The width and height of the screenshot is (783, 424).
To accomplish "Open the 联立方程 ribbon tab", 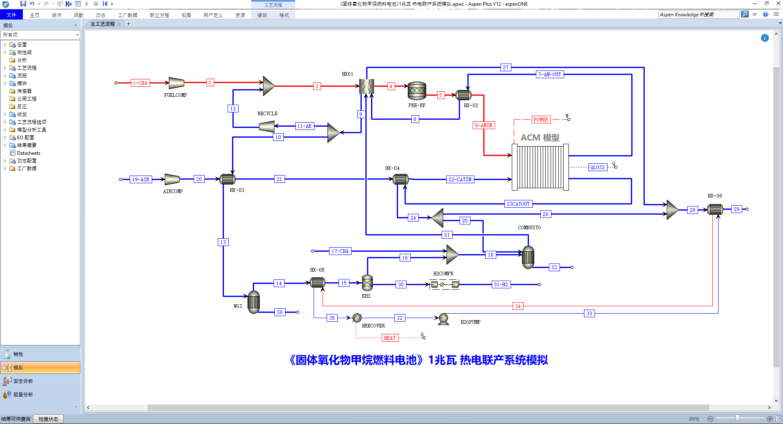I will [x=159, y=15].
